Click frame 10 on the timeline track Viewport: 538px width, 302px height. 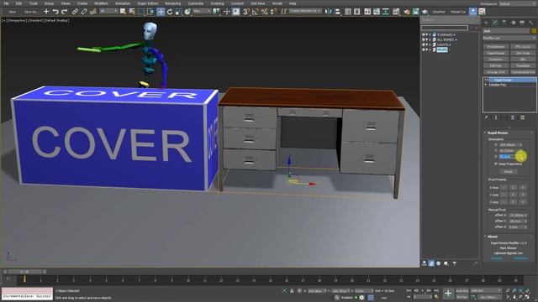[x=188, y=279]
